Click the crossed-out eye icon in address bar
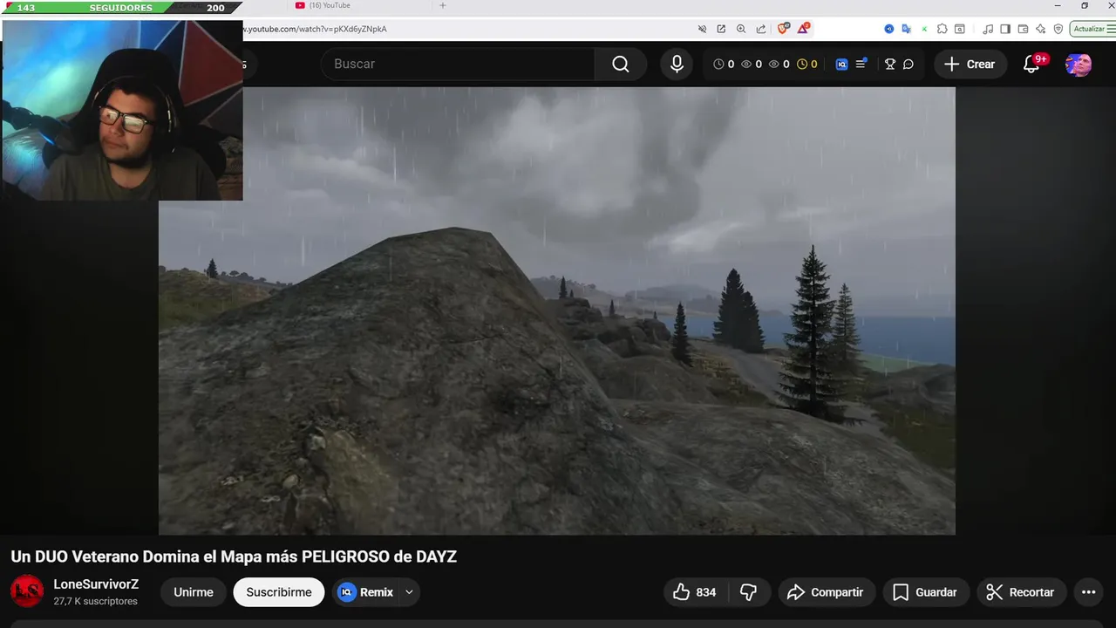Viewport: 1116px width, 628px height. [x=702, y=29]
